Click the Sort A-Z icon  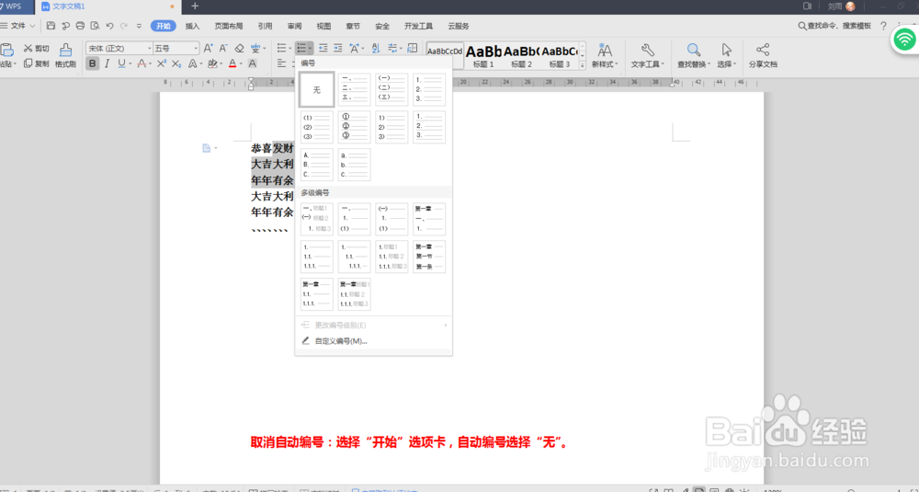point(376,48)
